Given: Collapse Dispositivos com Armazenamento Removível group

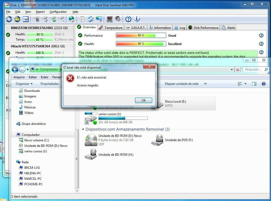Looking at the screenshot, I should pos(83,129).
